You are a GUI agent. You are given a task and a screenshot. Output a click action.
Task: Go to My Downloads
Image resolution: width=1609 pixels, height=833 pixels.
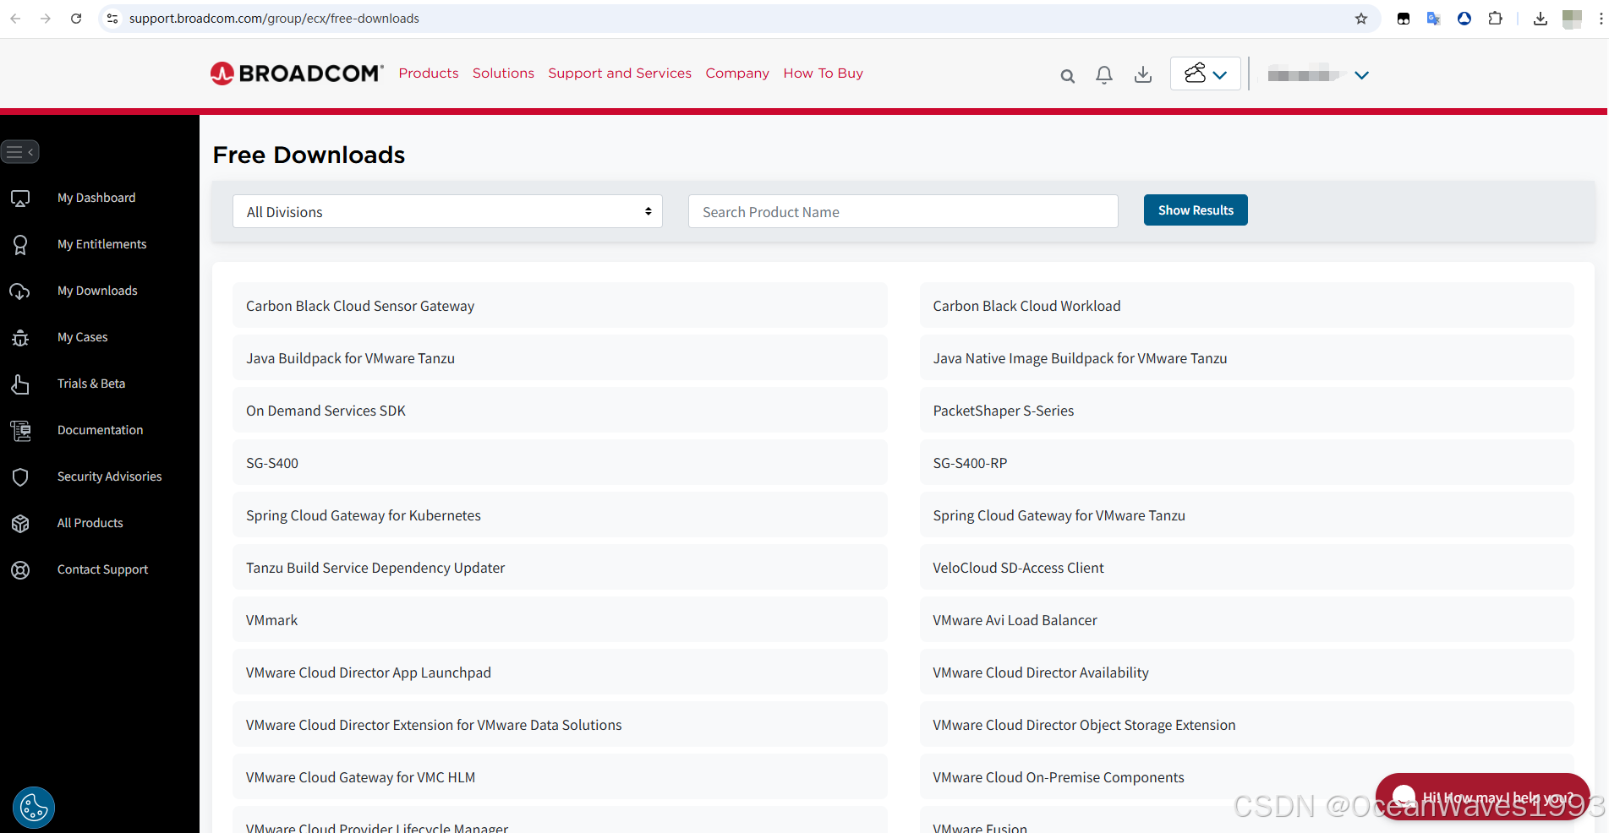click(97, 291)
